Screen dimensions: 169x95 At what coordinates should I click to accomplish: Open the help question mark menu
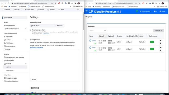click(x=155, y=11)
